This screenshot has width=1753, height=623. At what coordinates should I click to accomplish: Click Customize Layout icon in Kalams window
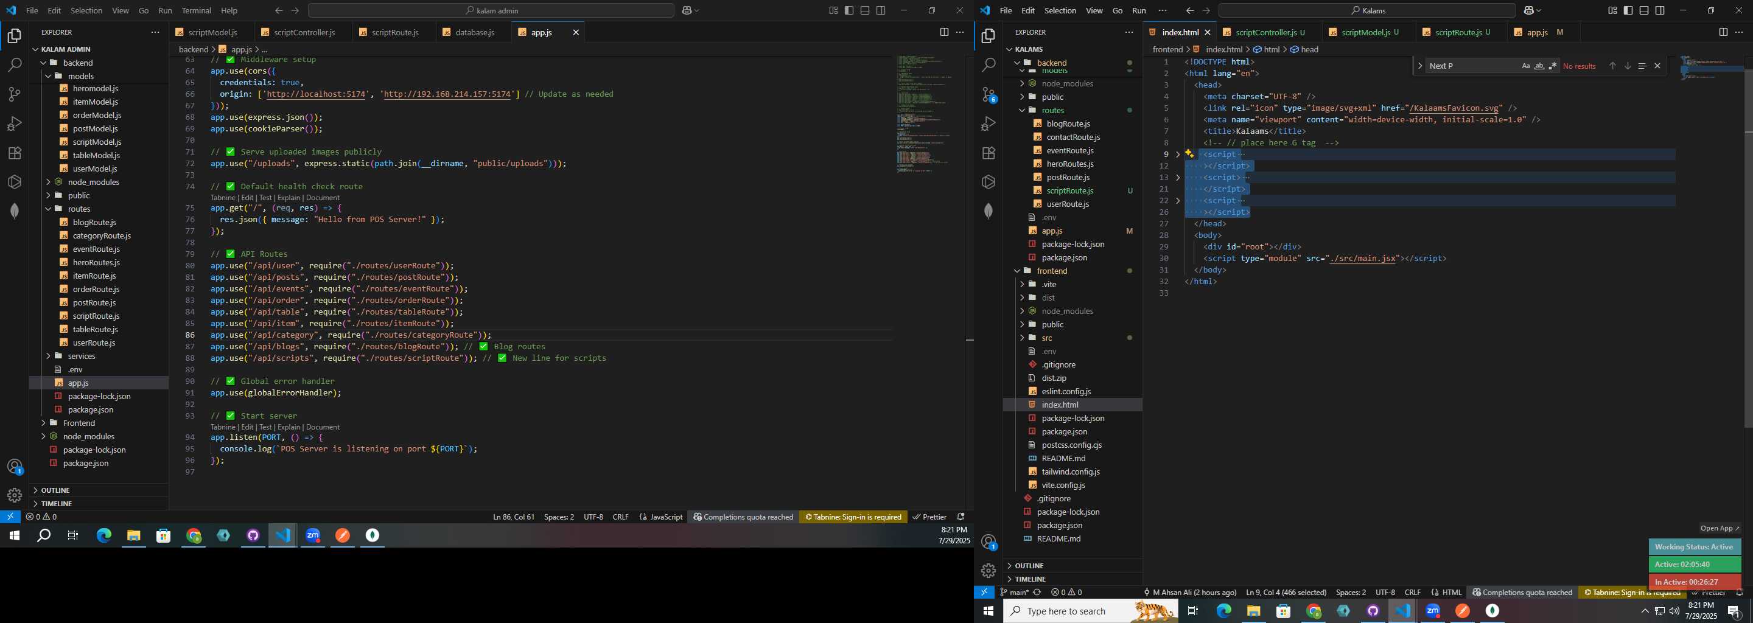(1612, 10)
